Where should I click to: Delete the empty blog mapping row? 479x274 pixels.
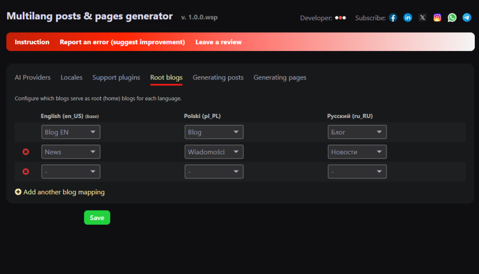pos(26,172)
